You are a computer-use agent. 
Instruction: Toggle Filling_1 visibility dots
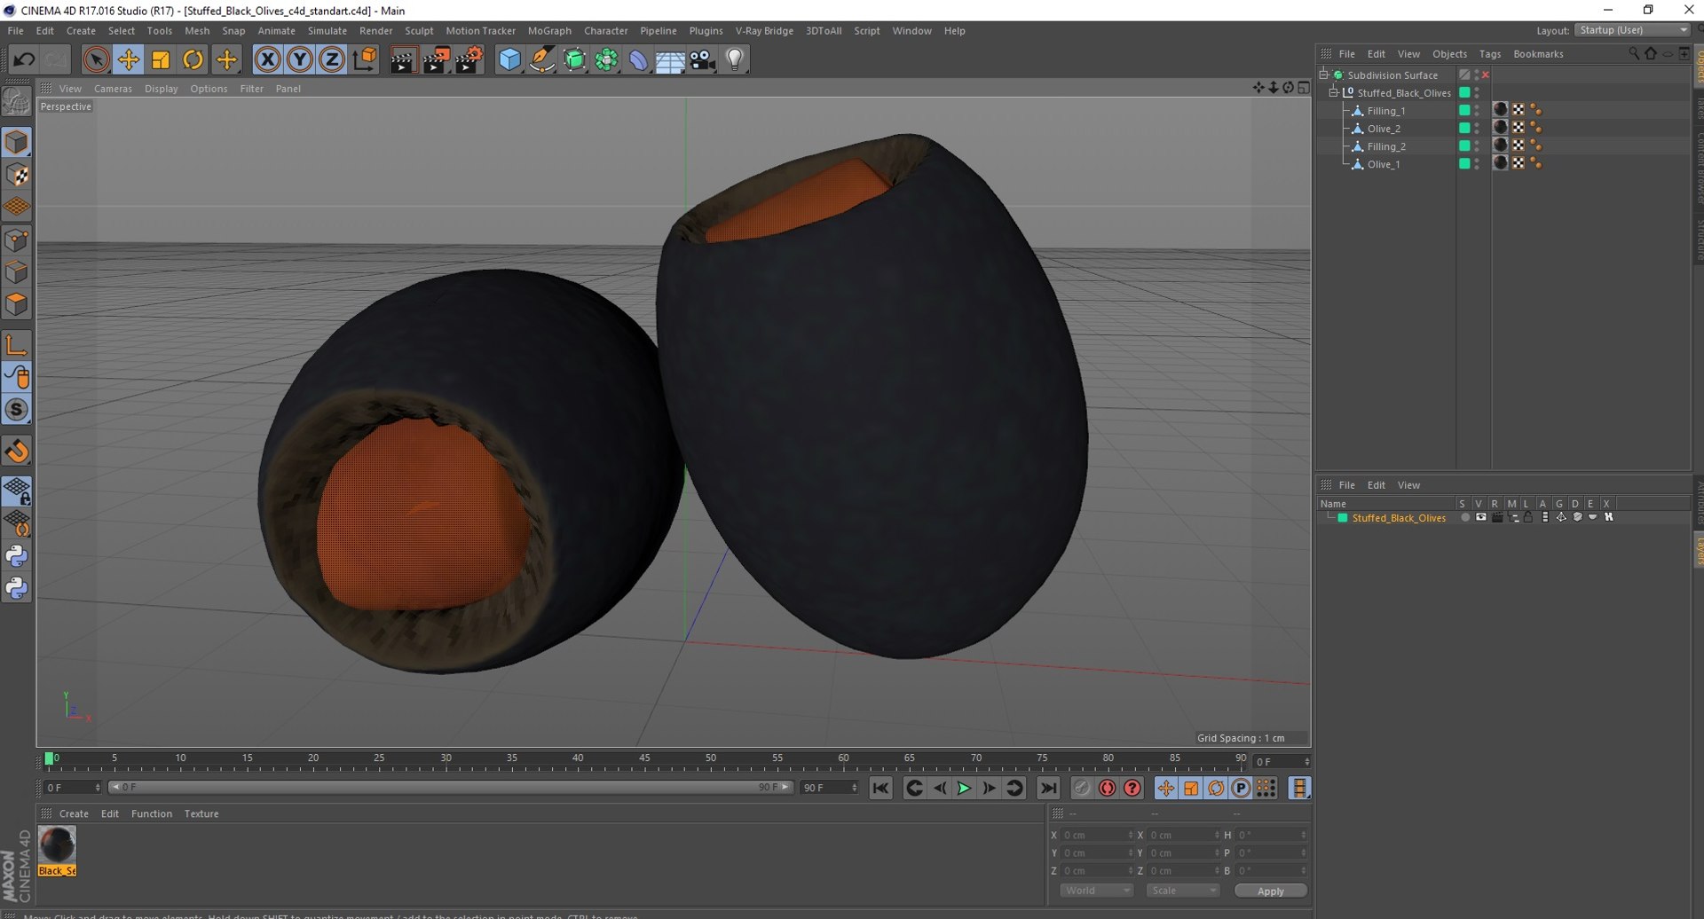(x=1477, y=110)
